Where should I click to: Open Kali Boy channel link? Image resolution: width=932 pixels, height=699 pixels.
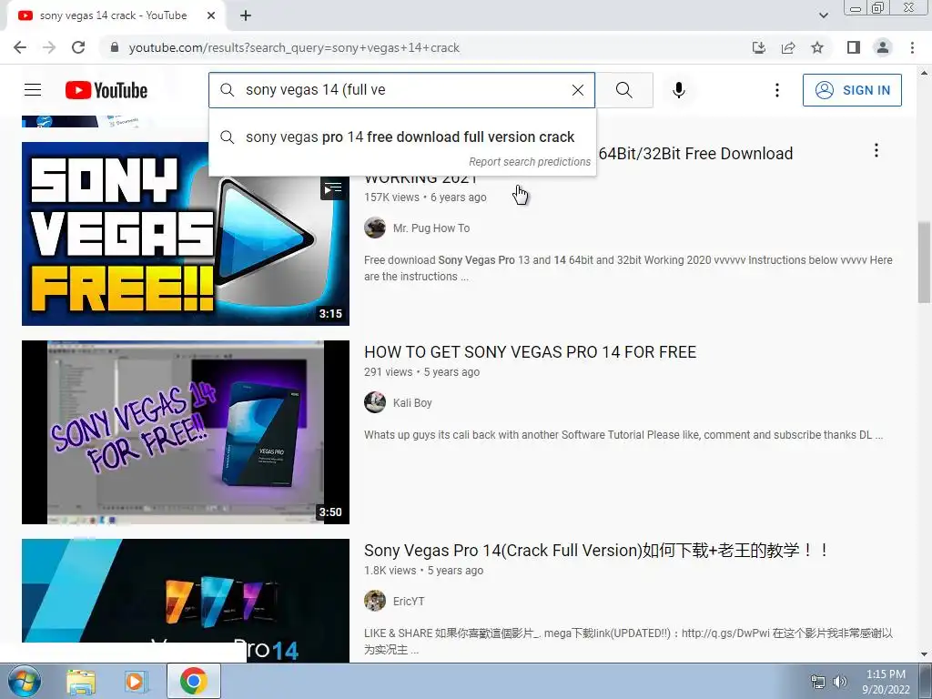pyautogui.click(x=412, y=403)
